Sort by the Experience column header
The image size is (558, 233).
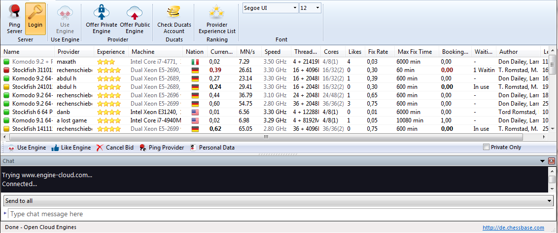tap(110, 52)
